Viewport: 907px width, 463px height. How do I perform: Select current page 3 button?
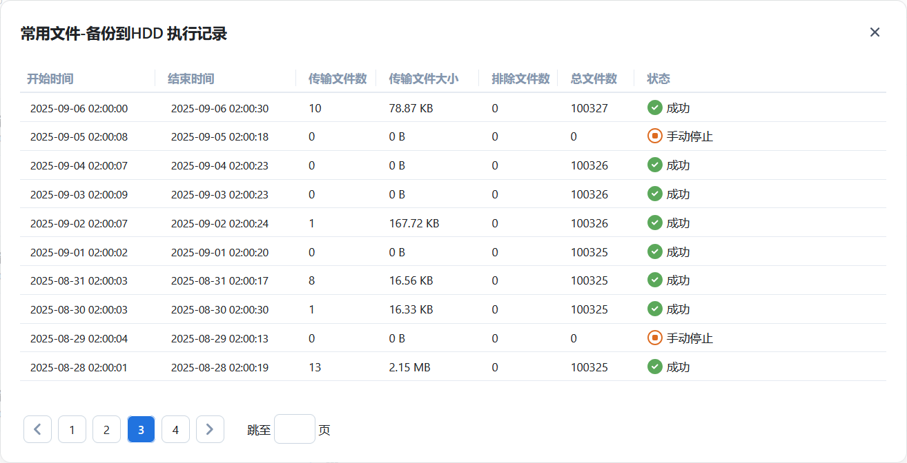click(x=141, y=429)
